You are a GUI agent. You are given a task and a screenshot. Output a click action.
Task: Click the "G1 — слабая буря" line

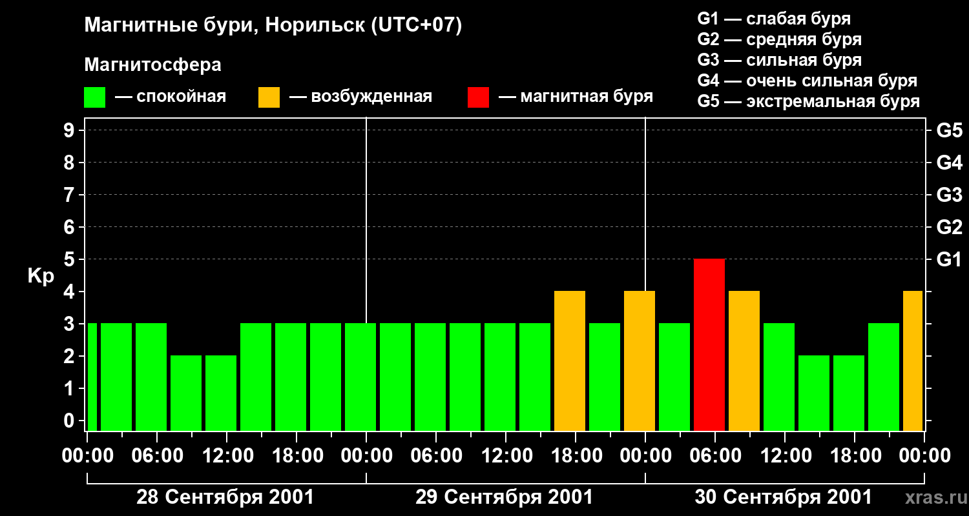(x=774, y=19)
